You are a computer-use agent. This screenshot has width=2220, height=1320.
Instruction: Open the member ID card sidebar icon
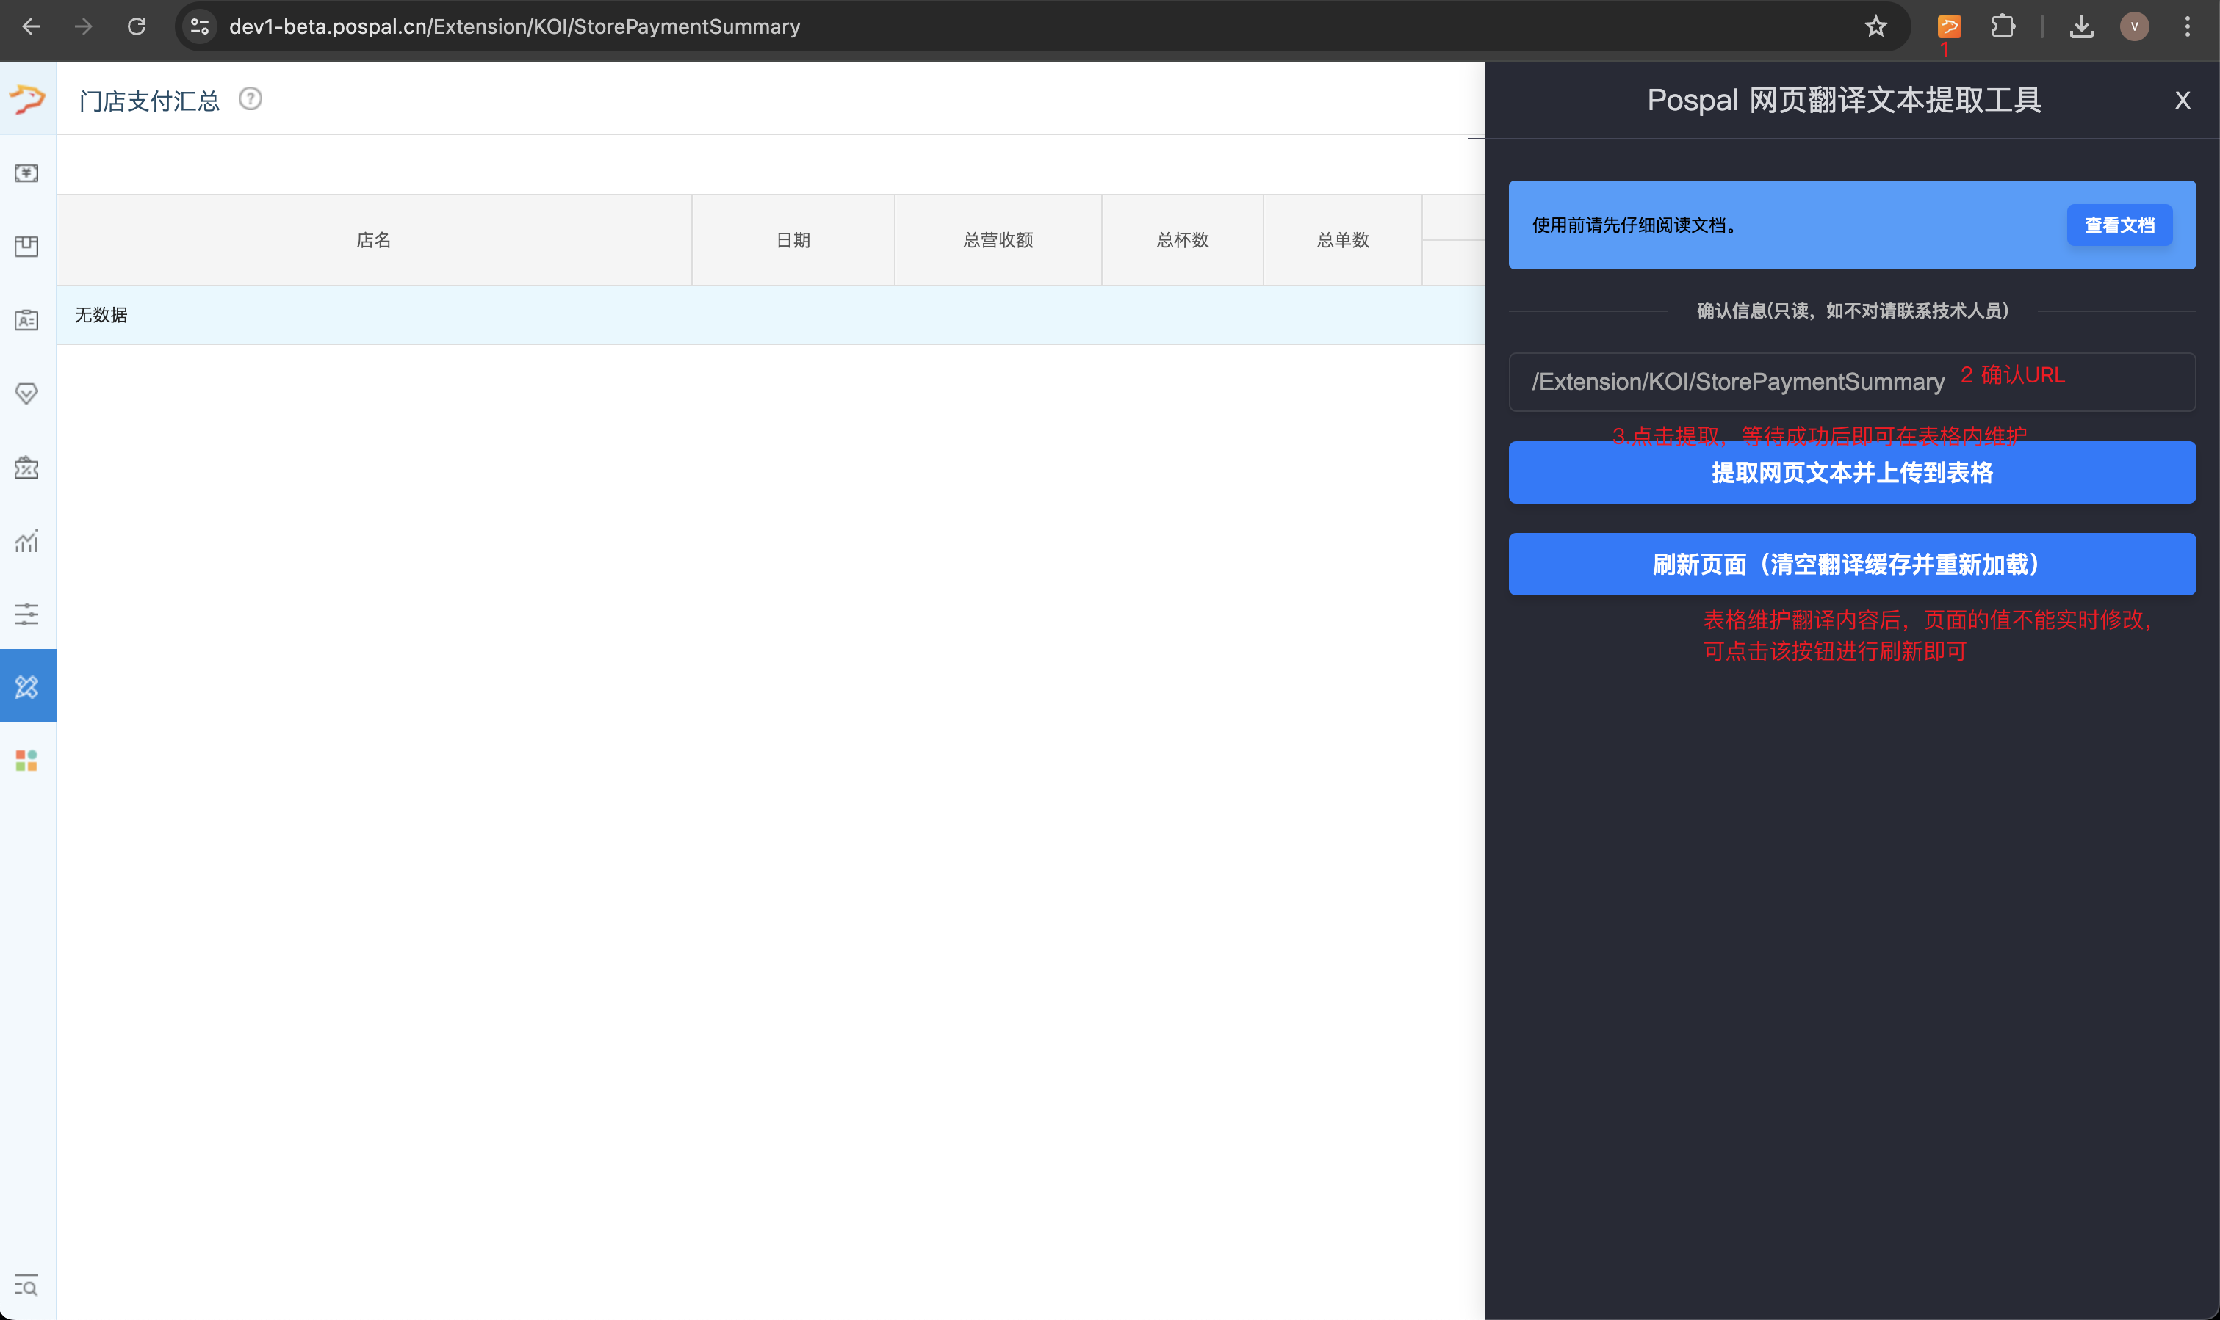click(26, 320)
